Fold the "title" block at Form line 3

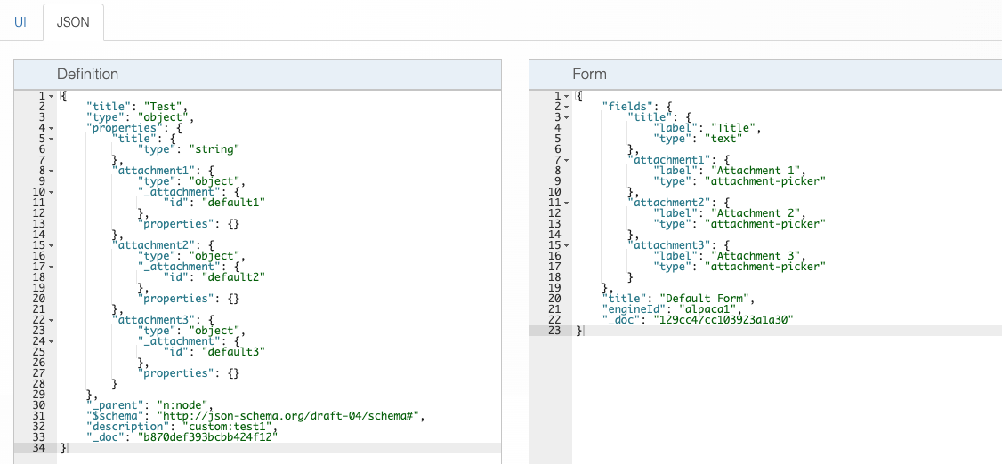click(x=566, y=117)
